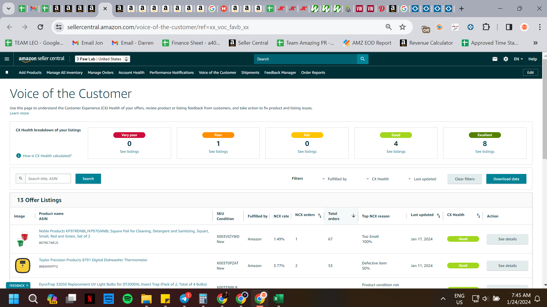Open the Seller Central bookmark
This screenshot has width=547, height=307.
click(x=248, y=43)
